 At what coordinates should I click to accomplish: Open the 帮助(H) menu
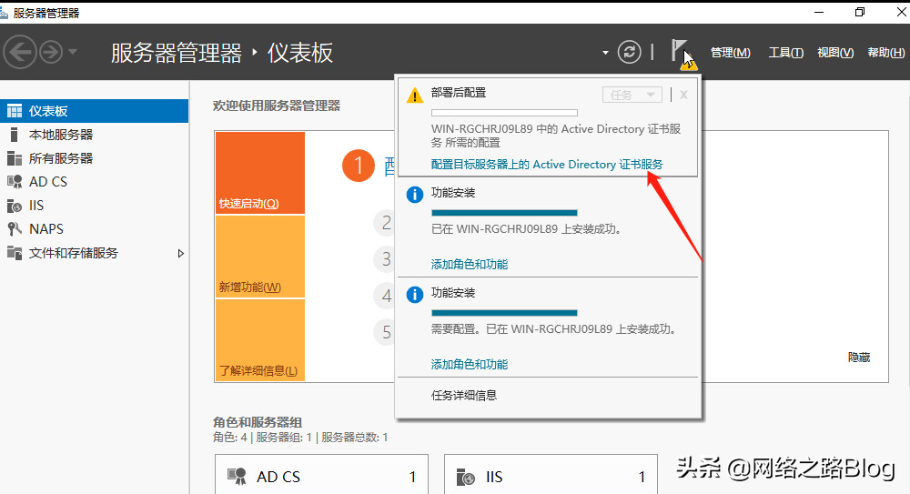point(885,53)
